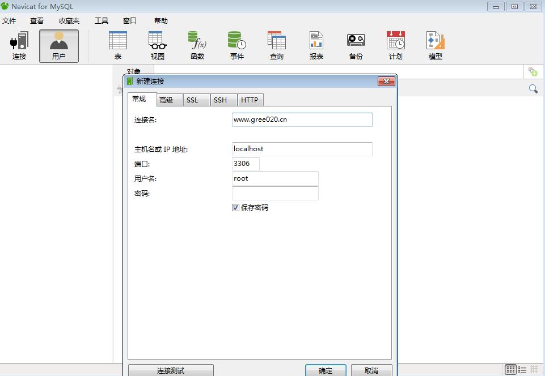This screenshot has width=545, height=376.
Task: Click the search magnifier icon
Action: (x=533, y=89)
